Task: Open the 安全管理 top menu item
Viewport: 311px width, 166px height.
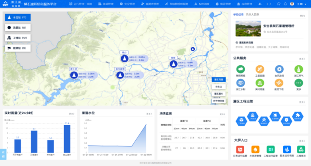Action: click(x=127, y=4)
